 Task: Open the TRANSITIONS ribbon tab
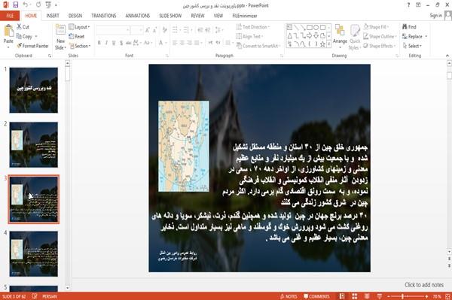104,16
